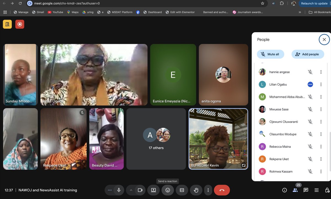
Task: Click the Present now screen share icon
Action: (x=153, y=190)
